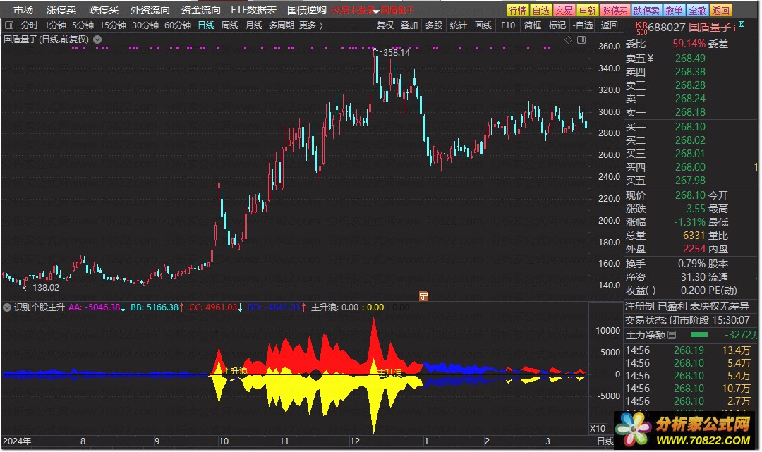Click the 358.14 high price label
Image resolution: width=762 pixels, height=452 pixels.
396,52
